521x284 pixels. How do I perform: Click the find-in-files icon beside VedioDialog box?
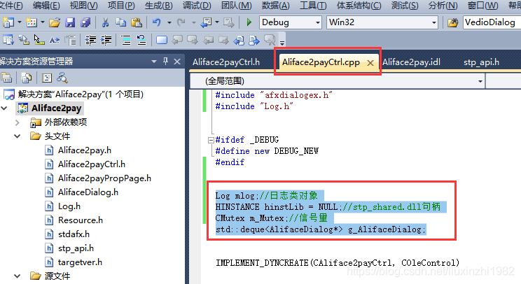click(452, 22)
